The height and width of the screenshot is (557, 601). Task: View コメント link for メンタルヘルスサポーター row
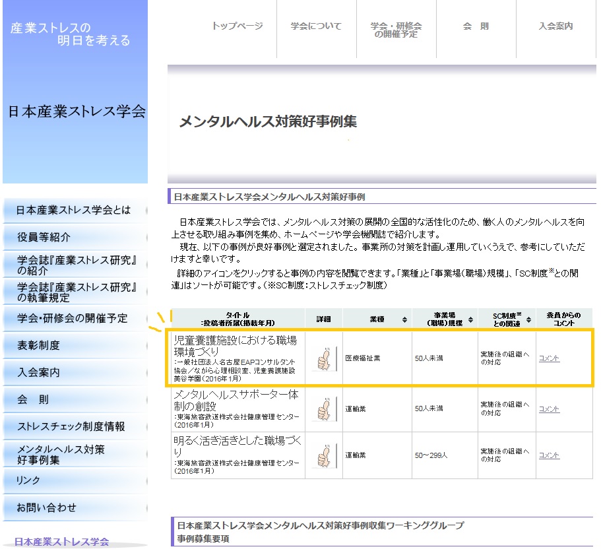click(x=549, y=409)
